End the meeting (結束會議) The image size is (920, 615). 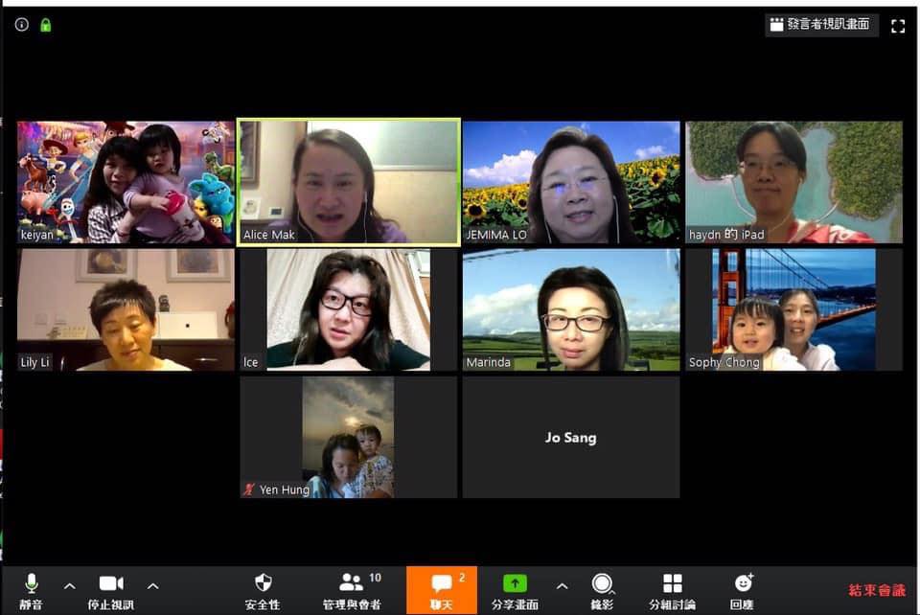877,590
